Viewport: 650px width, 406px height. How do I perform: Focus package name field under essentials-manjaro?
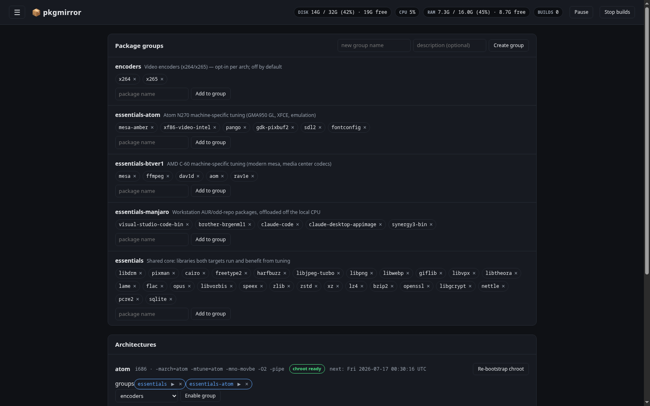tap(152, 240)
